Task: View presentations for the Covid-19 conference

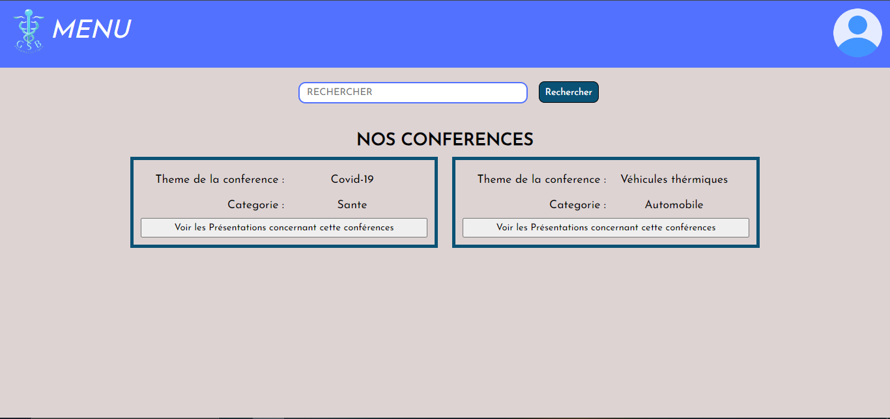Action: coord(284,228)
